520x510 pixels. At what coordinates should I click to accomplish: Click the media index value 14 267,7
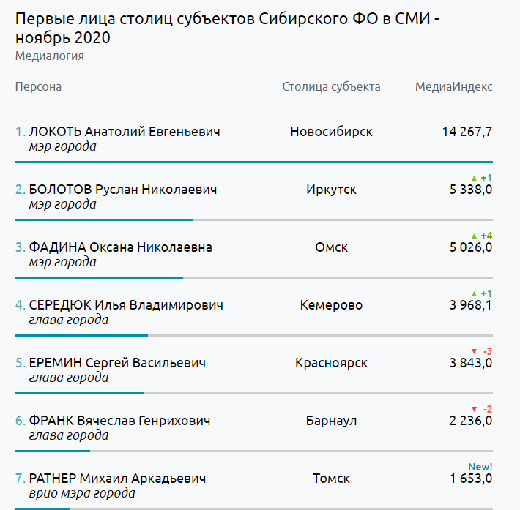tap(467, 132)
